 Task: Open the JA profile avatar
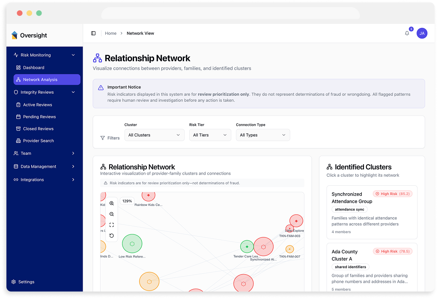(422, 33)
